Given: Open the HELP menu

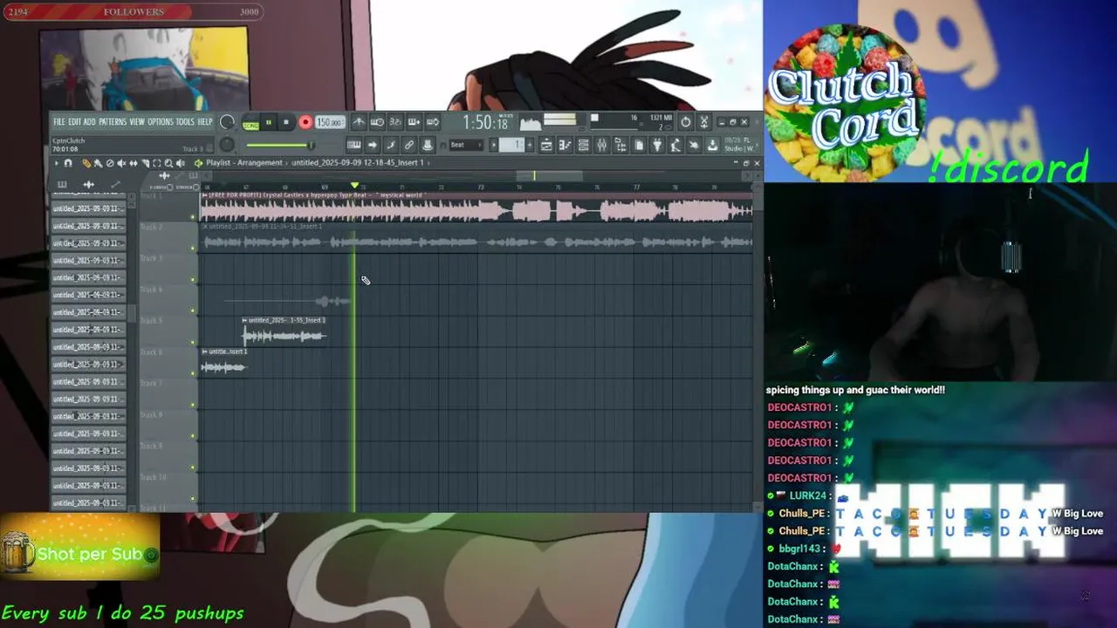Looking at the screenshot, I should point(205,122).
